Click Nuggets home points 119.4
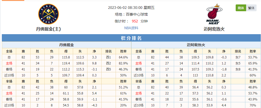Screen dimensions: 261x108 (66, 63)
